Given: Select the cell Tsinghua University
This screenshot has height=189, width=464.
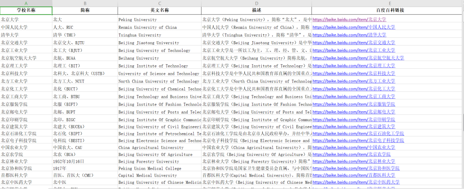Looking at the screenshot, I should coord(159,35).
